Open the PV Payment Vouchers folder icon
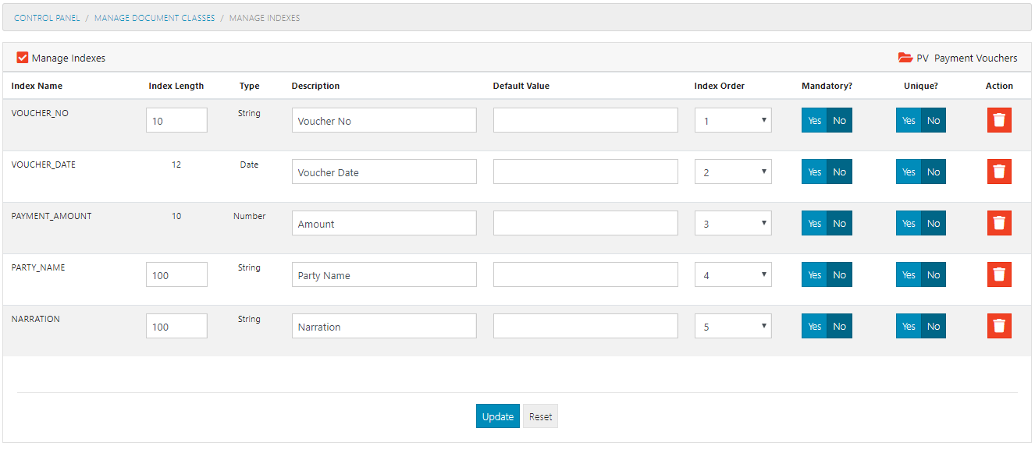The height and width of the screenshot is (453, 1035). point(904,57)
